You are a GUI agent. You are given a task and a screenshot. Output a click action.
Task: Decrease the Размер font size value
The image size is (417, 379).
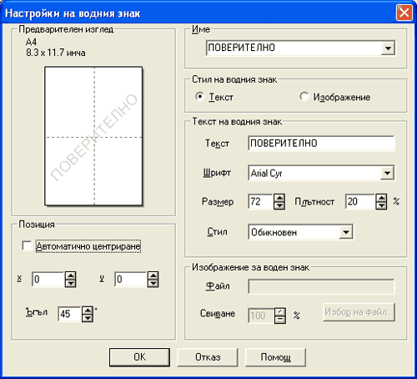279,205
